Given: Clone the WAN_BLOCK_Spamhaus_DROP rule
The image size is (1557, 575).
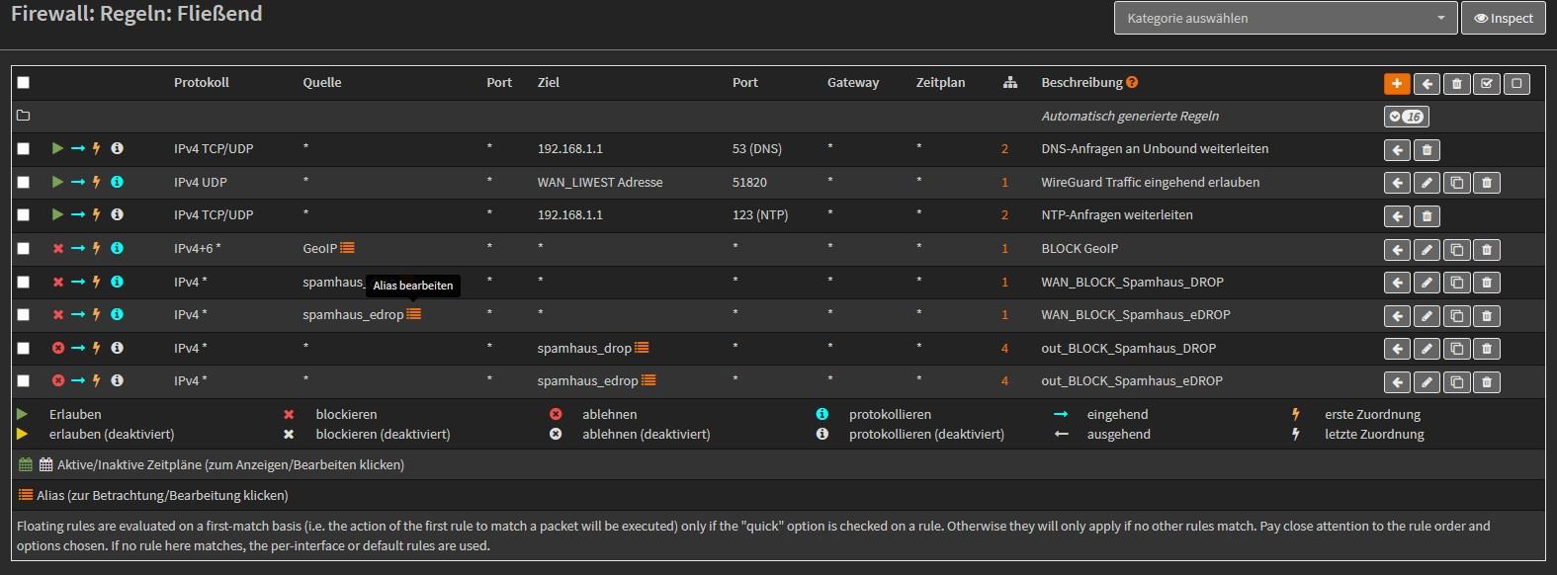Looking at the screenshot, I should pyautogui.click(x=1456, y=283).
